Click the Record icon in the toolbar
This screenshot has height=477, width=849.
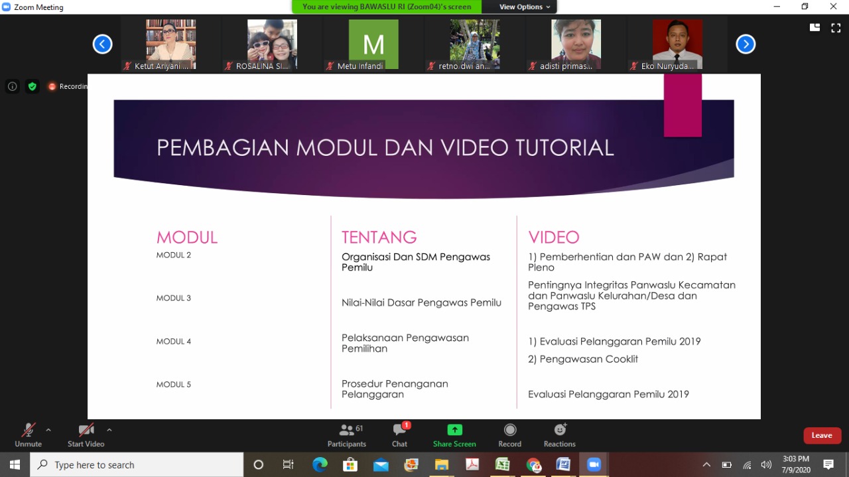[x=509, y=435]
